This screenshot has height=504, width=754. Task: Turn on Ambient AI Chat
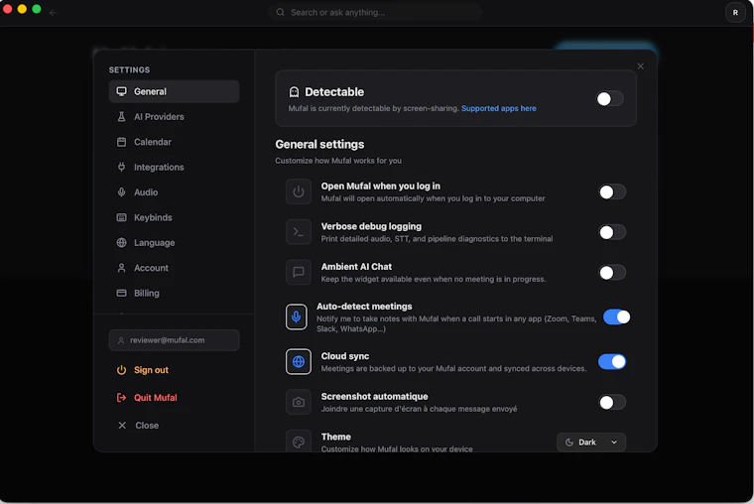[612, 273]
